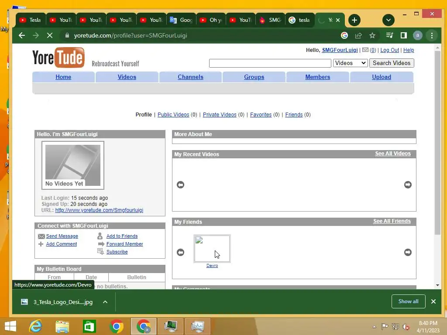This screenshot has width=447, height=335.
Task: Bookmark page with star icon
Action: (x=372, y=35)
